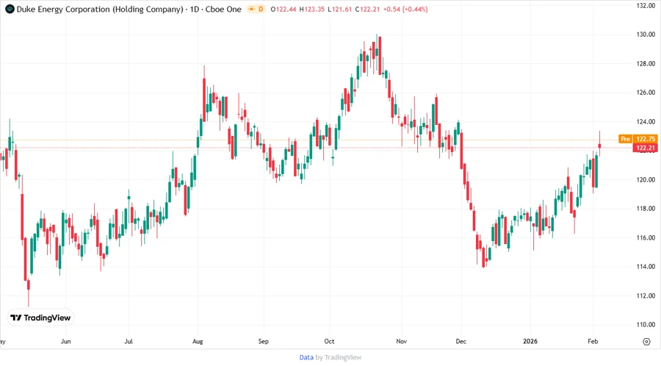This screenshot has height=366, width=661.
Task: Click 128.00 on the price axis
Action: (646, 64)
